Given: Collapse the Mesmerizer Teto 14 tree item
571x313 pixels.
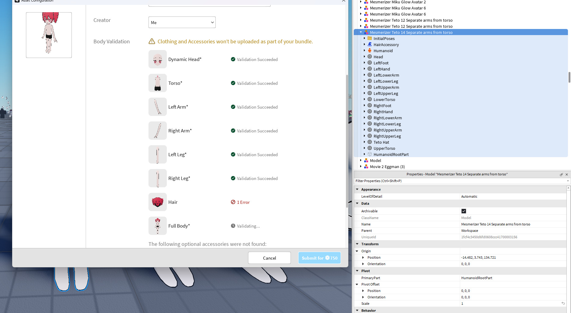Looking at the screenshot, I should (x=361, y=32).
